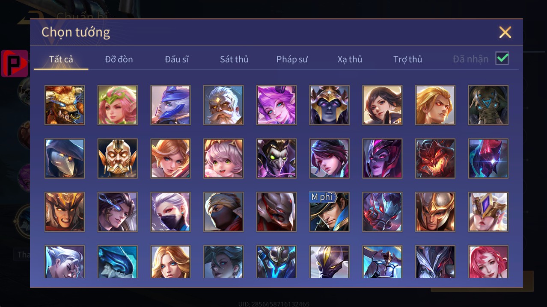Show the Pháp sư hero category
The height and width of the screenshot is (307, 547).
tap(292, 59)
